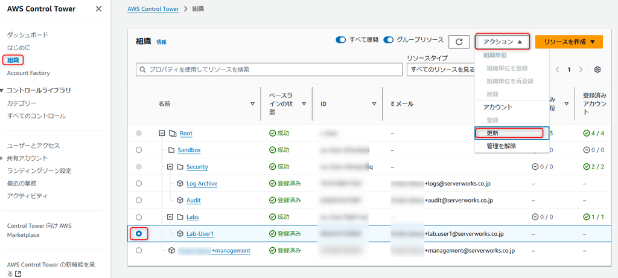Image resolution: width=618 pixels, height=278 pixels.
Task: Select the Lab-User1 row radio button
Action: tap(139, 234)
